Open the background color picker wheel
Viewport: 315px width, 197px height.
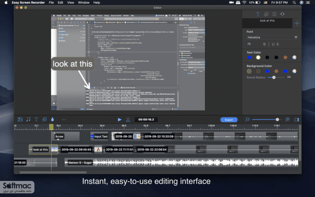pos(294,71)
